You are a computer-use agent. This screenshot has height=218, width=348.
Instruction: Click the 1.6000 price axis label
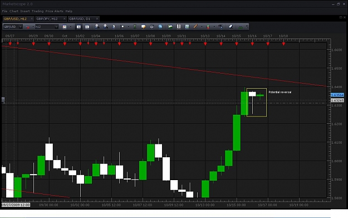[337, 161]
